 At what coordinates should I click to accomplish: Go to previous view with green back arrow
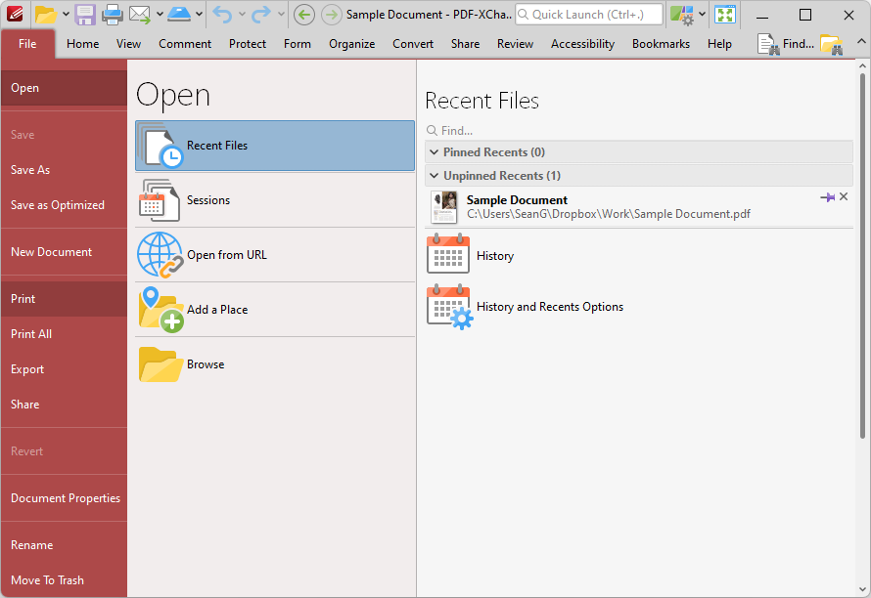coord(303,15)
